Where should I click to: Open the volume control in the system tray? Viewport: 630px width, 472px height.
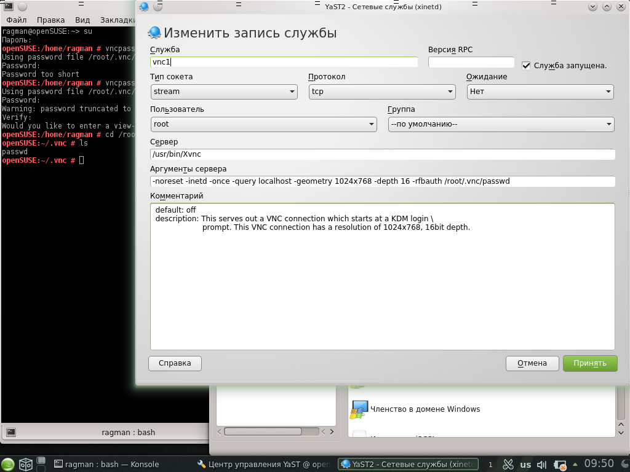[x=542, y=464]
